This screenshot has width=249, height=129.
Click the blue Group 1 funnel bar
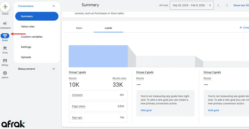pyautogui.click(x=98, y=56)
